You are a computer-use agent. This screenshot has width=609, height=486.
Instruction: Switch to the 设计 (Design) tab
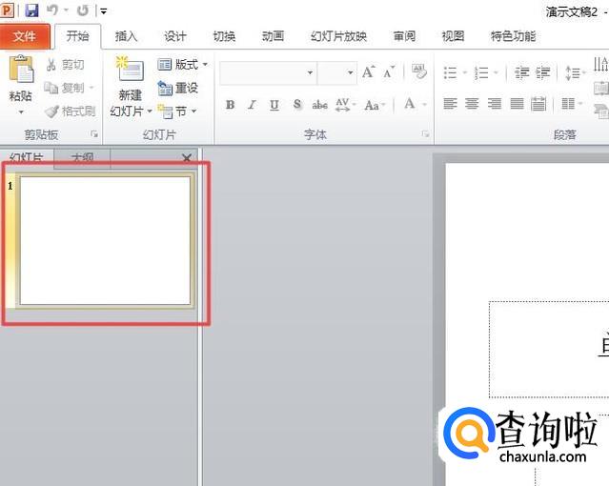click(x=175, y=36)
